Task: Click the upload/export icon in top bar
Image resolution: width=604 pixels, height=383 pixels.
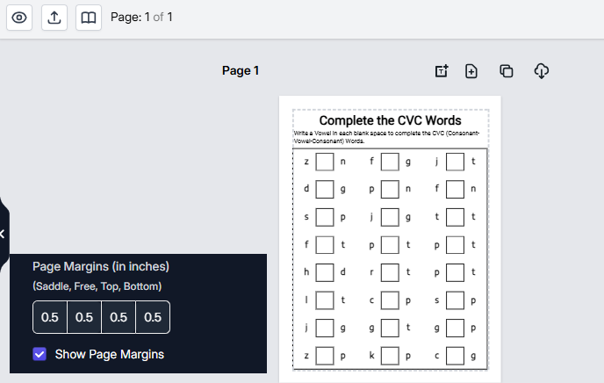Action: tap(54, 18)
